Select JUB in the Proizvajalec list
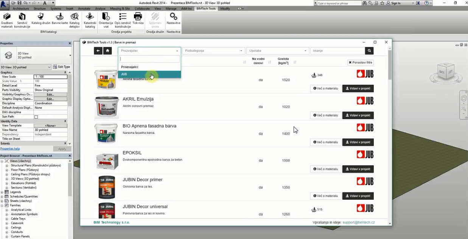The width and height of the screenshot is (468, 239). point(149,74)
